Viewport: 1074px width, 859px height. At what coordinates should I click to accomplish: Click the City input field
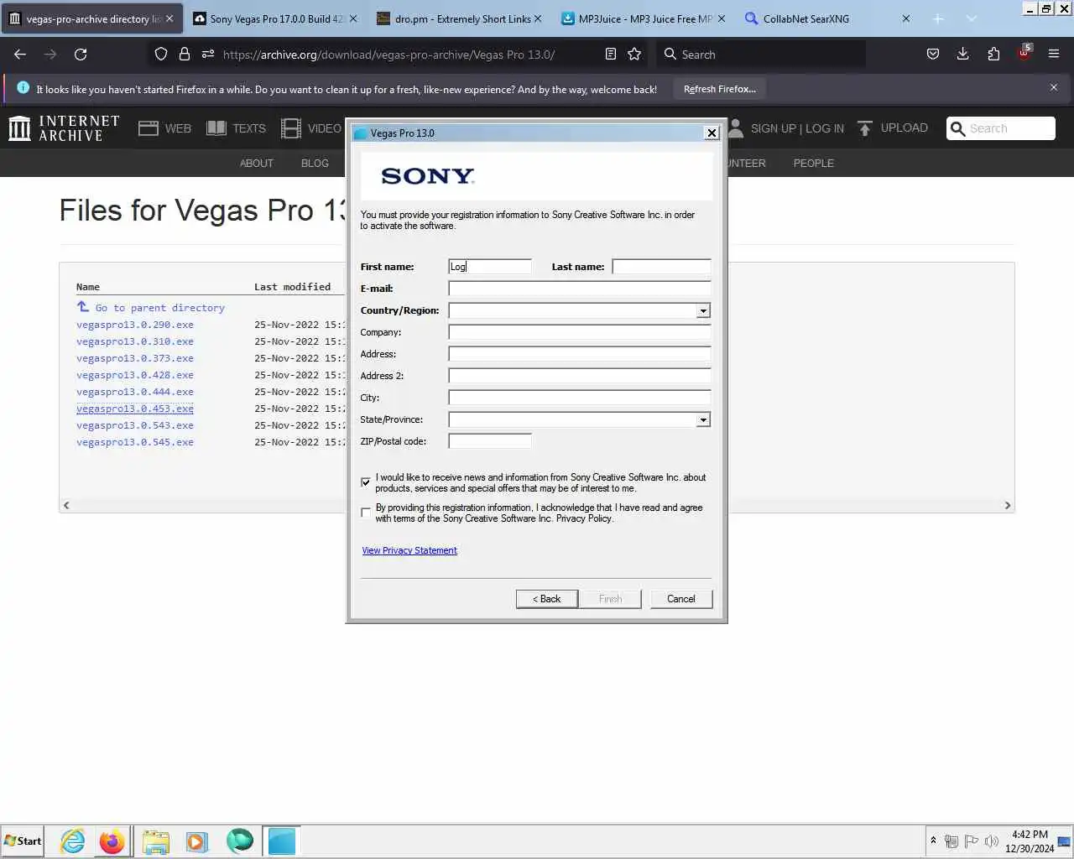(580, 398)
